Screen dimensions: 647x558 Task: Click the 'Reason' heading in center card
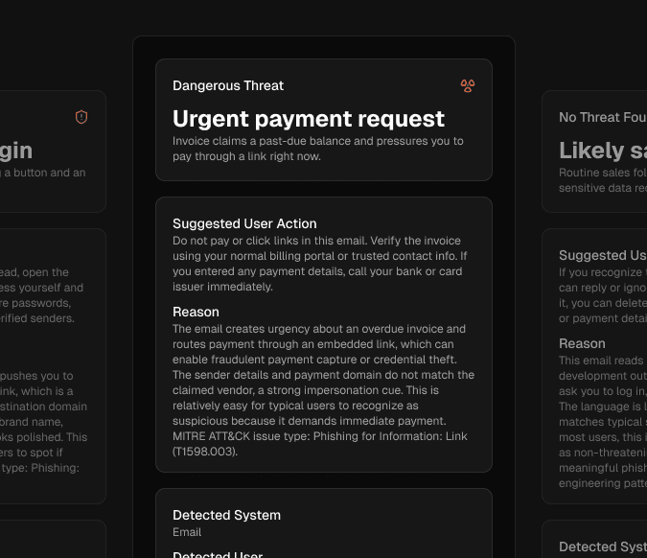tap(196, 312)
